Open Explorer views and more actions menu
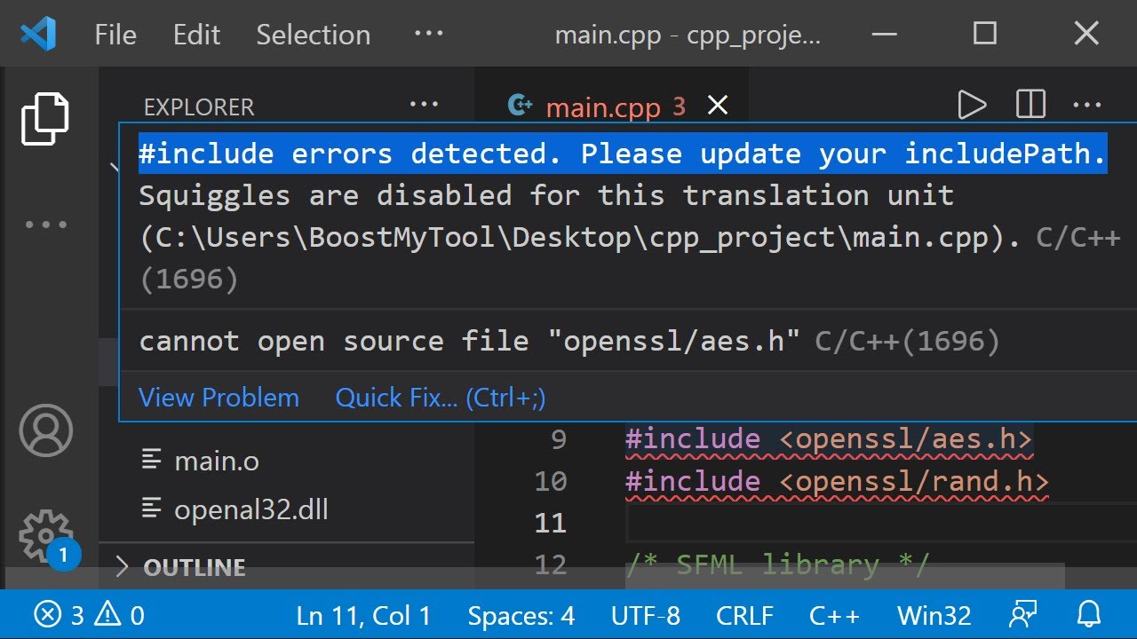 pyautogui.click(x=425, y=105)
